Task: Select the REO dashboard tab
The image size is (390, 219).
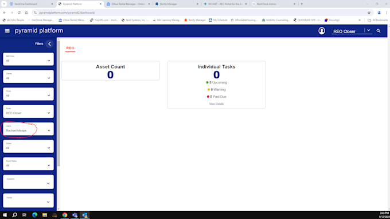Action: pyautogui.click(x=70, y=48)
